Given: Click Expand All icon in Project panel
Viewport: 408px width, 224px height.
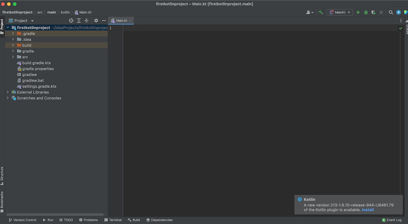Looking at the screenshot, I should tap(79, 20).
